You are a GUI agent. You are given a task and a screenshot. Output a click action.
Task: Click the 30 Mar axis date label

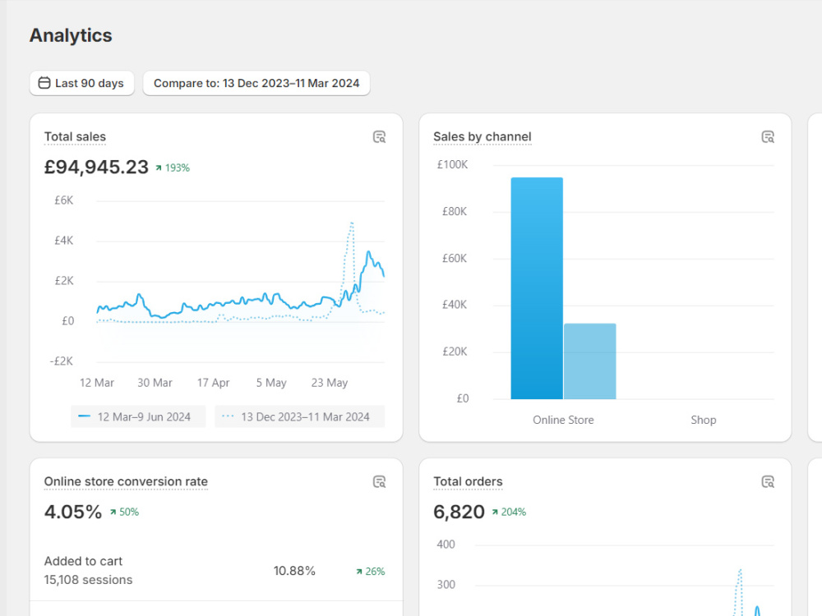pos(155,383)
